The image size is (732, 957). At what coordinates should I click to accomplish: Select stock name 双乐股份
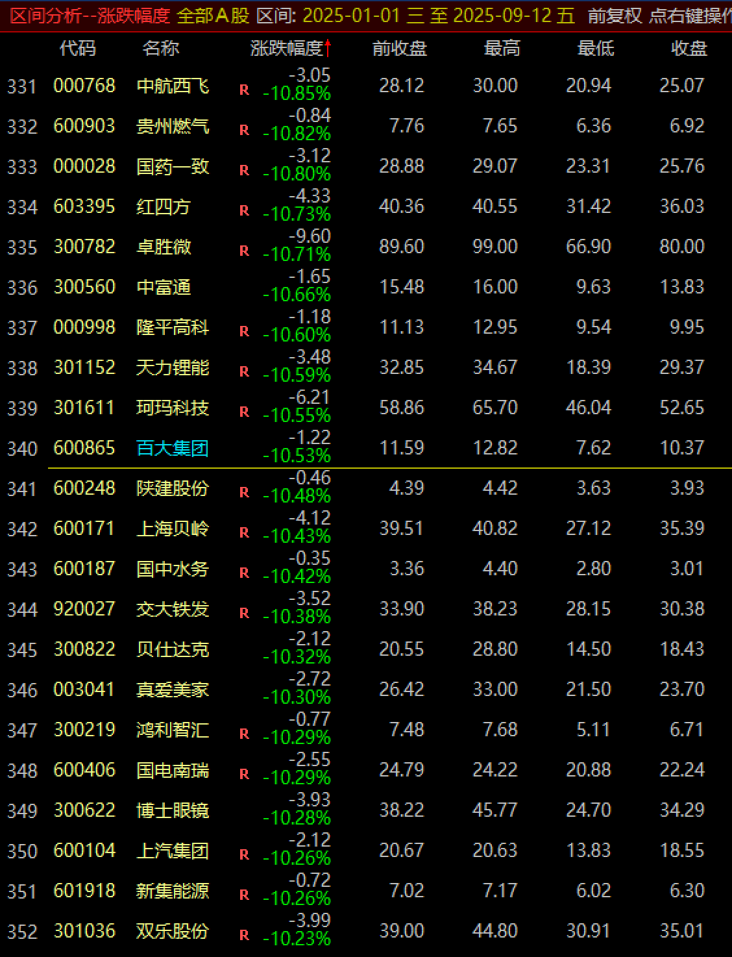tap(173, 931)
